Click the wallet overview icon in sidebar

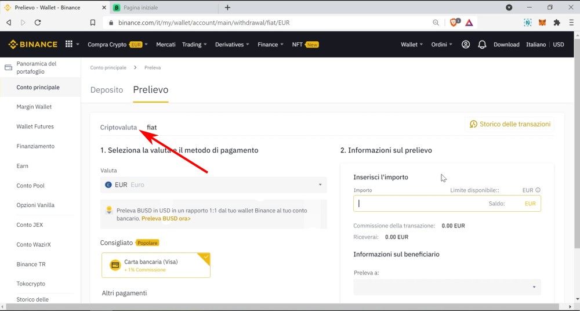click(x=8, y=67)
